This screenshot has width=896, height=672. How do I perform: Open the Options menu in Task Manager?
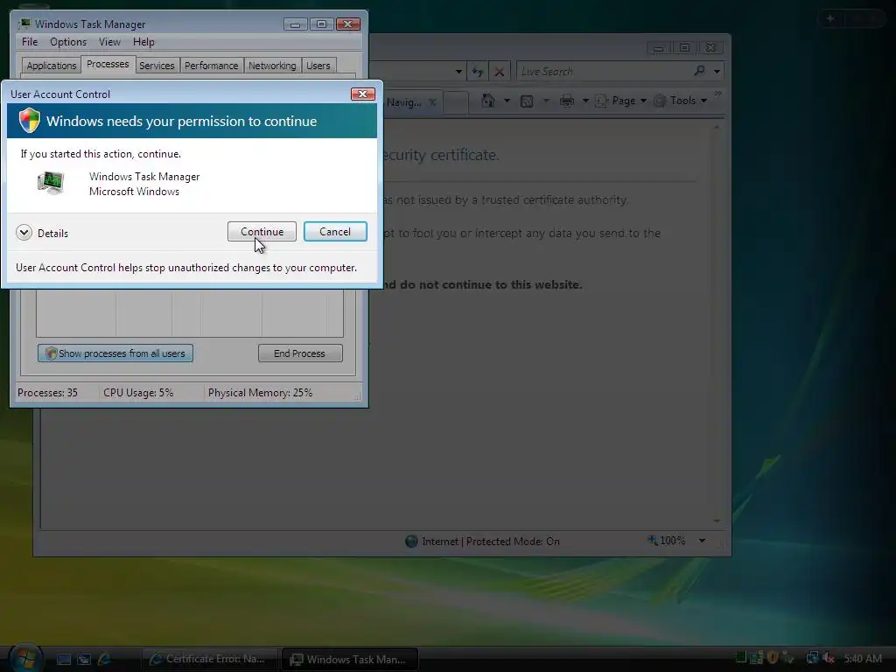[x=68, y=42]
